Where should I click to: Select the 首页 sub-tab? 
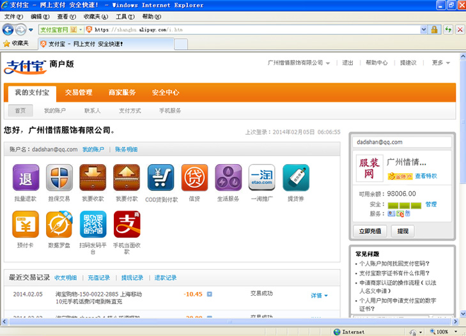(20, 111)
